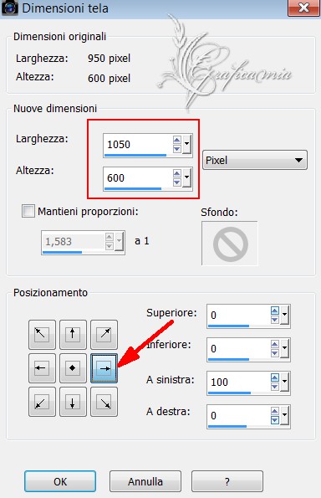Select left-center placement arrow button
This screenshot has width=321, height=498.
[42, 368]
